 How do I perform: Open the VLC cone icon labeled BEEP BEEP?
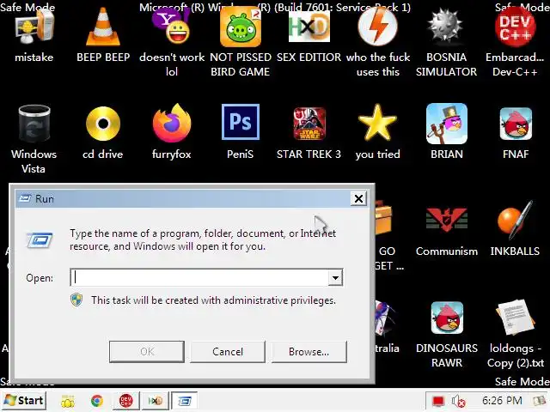103,27
